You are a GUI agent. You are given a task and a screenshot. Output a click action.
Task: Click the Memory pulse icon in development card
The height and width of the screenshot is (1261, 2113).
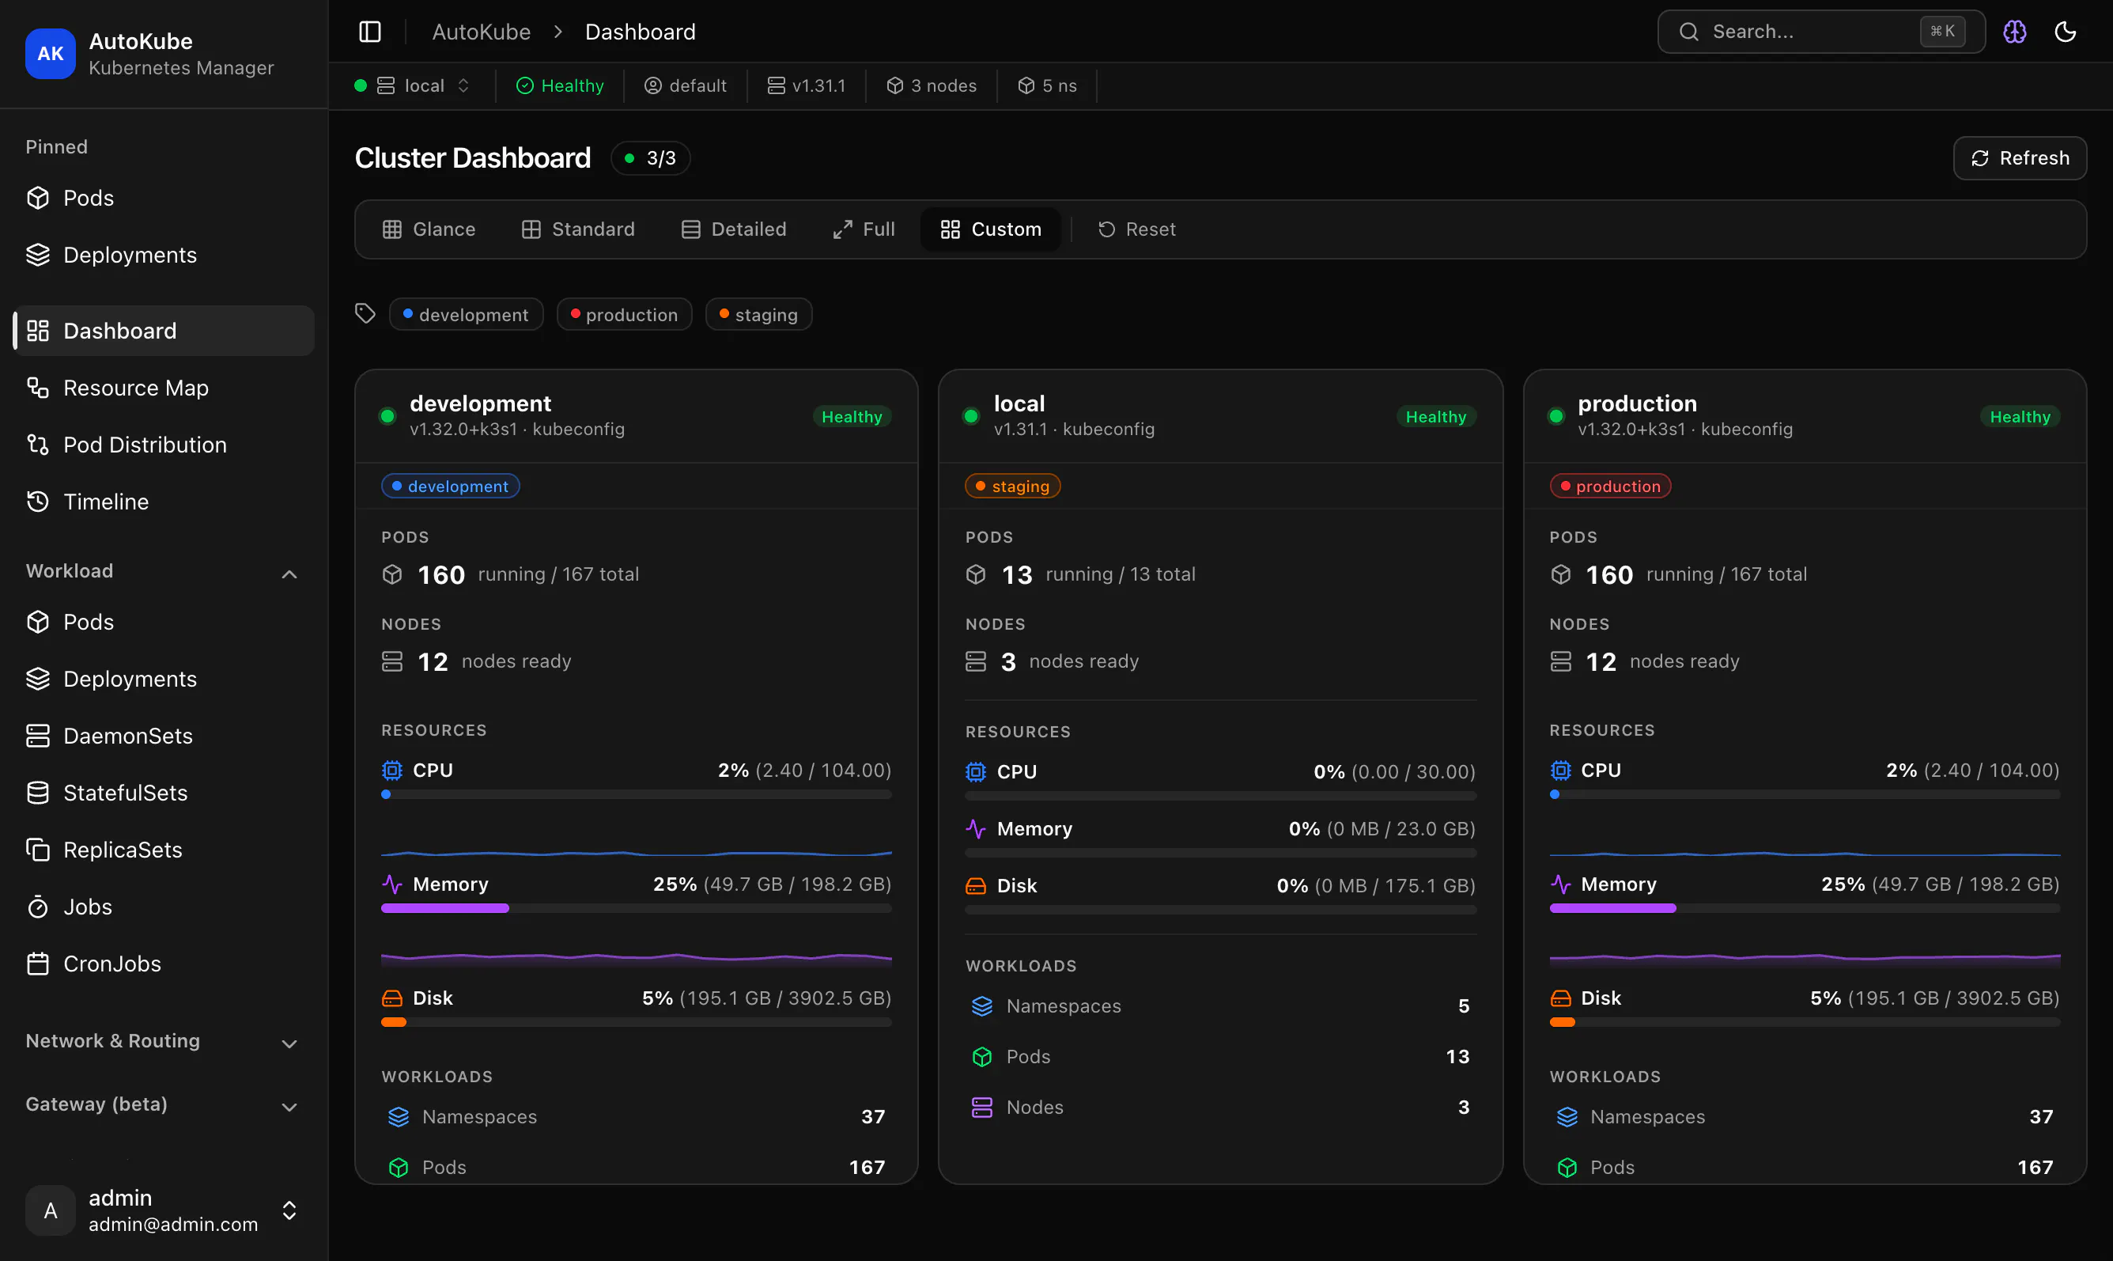coord(391,884)
